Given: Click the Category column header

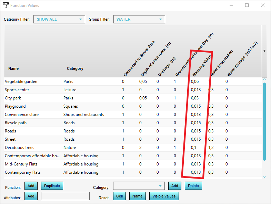Looking at the screenshot, I should coord(75,68).
